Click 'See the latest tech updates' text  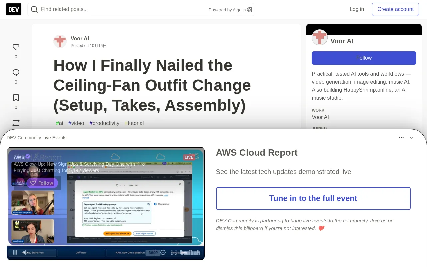pyautogui.click(x=283, y=172)
